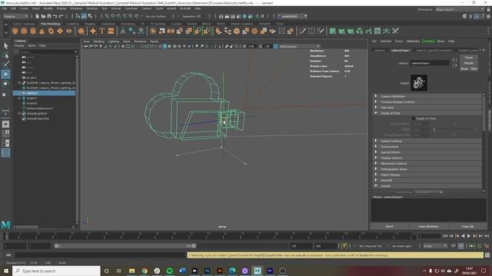Expand Frustum Display Controls section
Image resolution: width=492 pixels, height=276 pixels.
pos(428,102)
